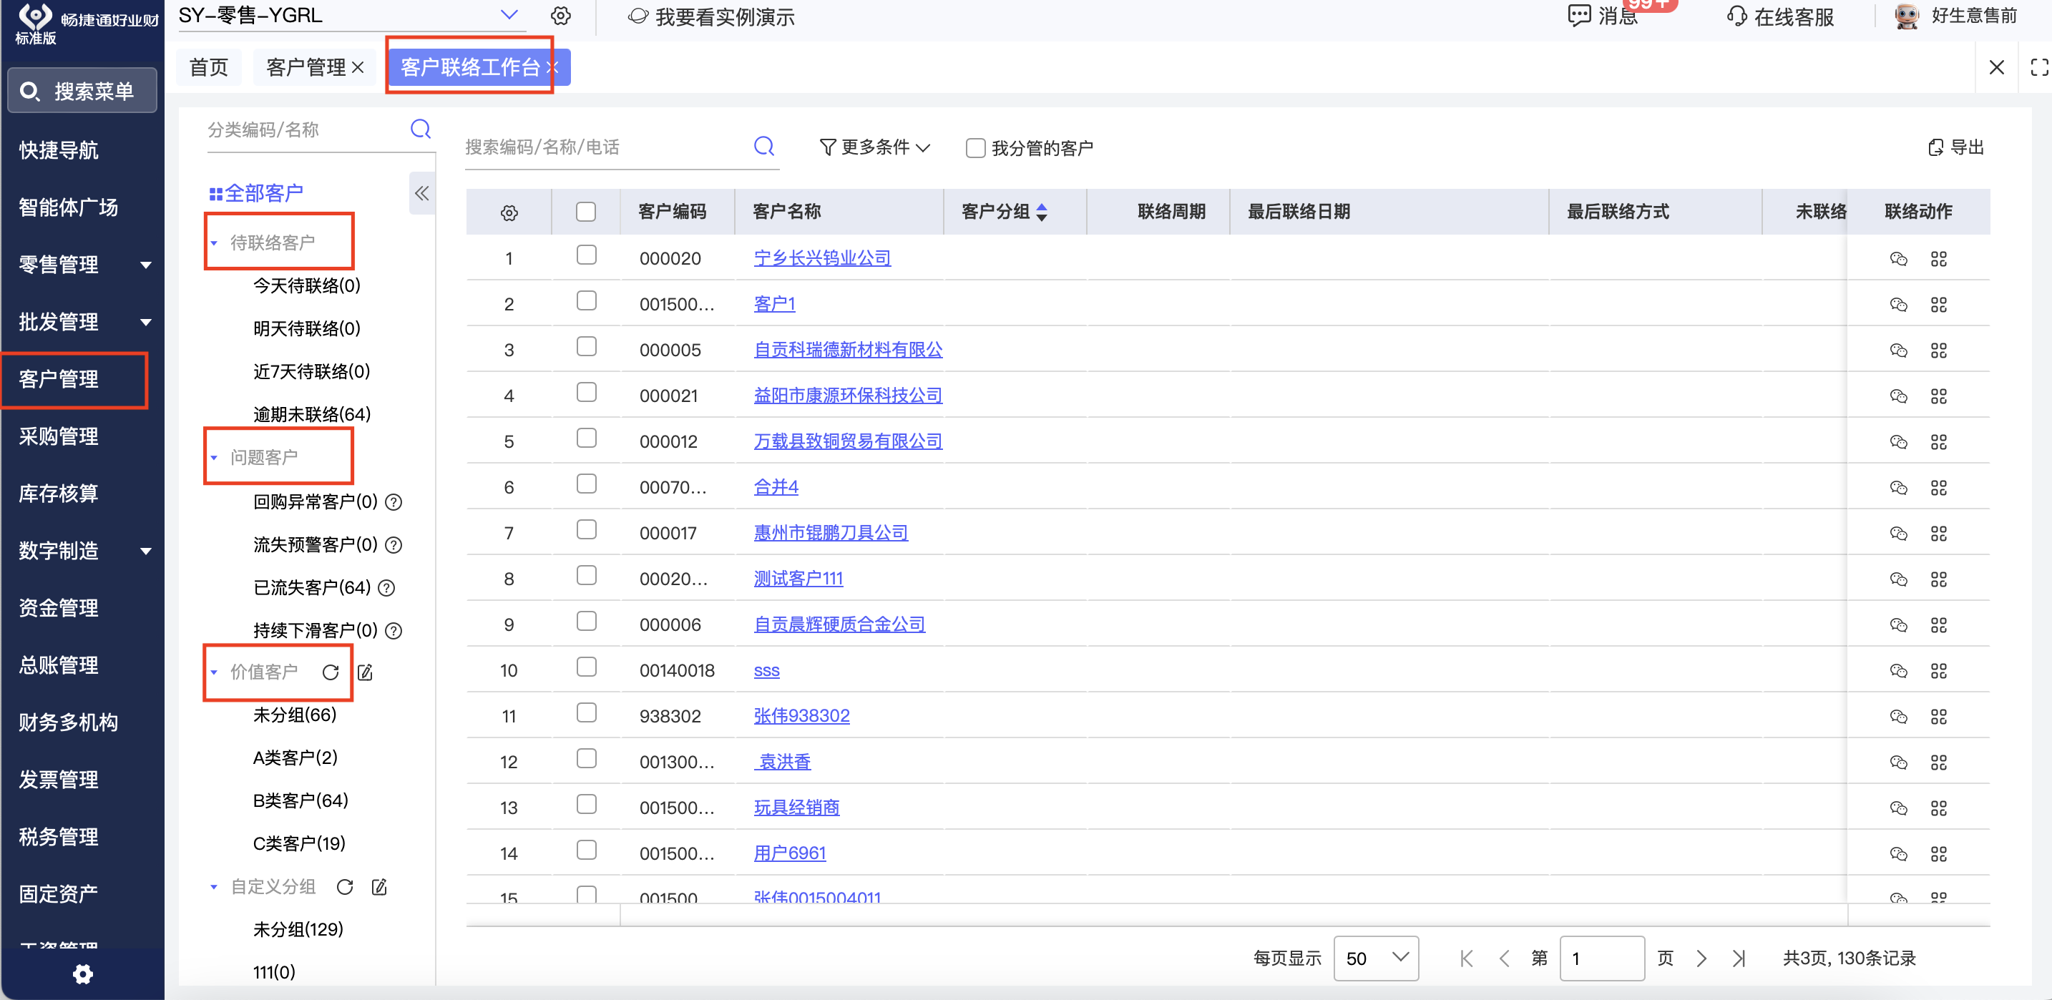Collapse the 价值客户 tree group
The height and width of the screenshot is (1000, 2052).
tap(213, 673)
